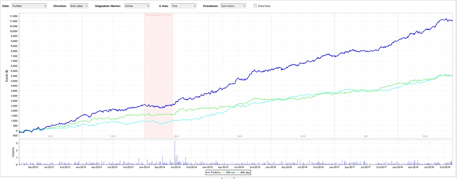The height and width of the screenshot is (179, 458).
Task: Click the volume axis value 3
Action: (x=16, y=143)
